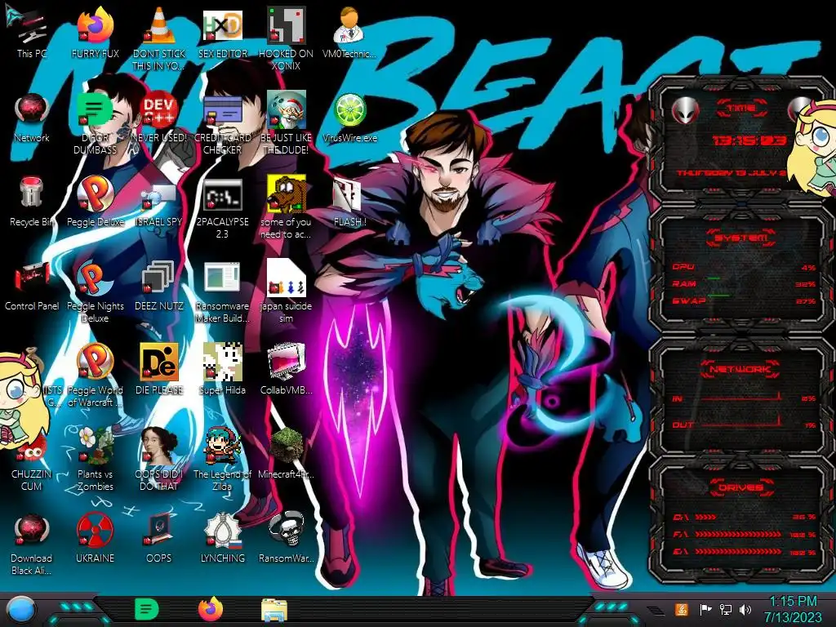Launch VirusWire.exe lime icon
The width and height of the screenshot is (836, 627).
349,118
